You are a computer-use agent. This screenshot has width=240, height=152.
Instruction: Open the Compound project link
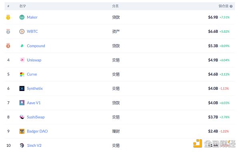(x=36, y=46)
